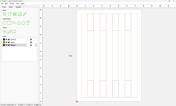176x106 pixels.
Task: Click the Walnut layer color swatch
Action: [4, 45]
